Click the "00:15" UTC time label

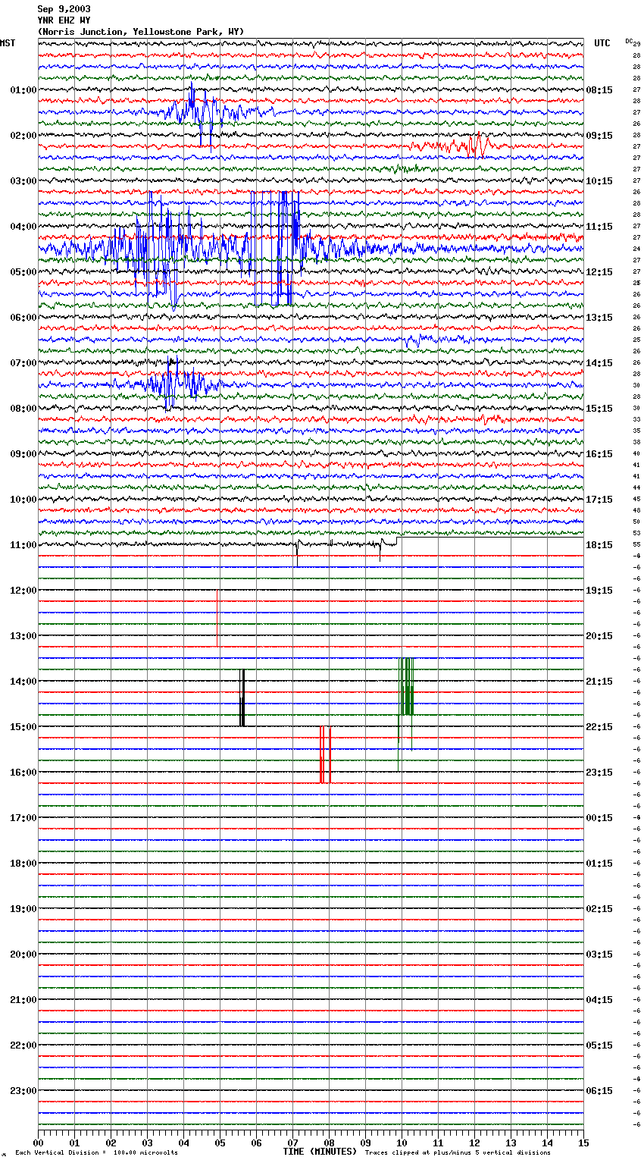click(x=599, y=818)
